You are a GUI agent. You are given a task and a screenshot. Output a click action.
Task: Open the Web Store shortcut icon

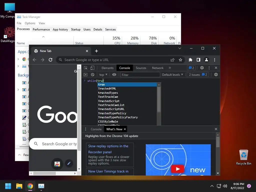(57, 164)
